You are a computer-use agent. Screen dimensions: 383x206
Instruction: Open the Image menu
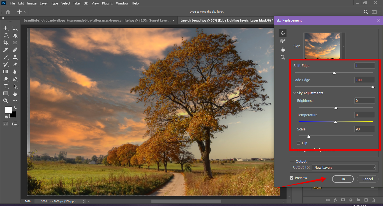tap(32, 3)
